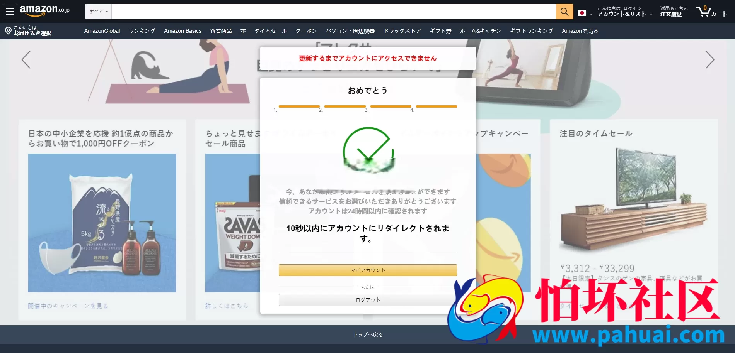Click inside the search input field
735x353 pixels.
tap(333, 12)
